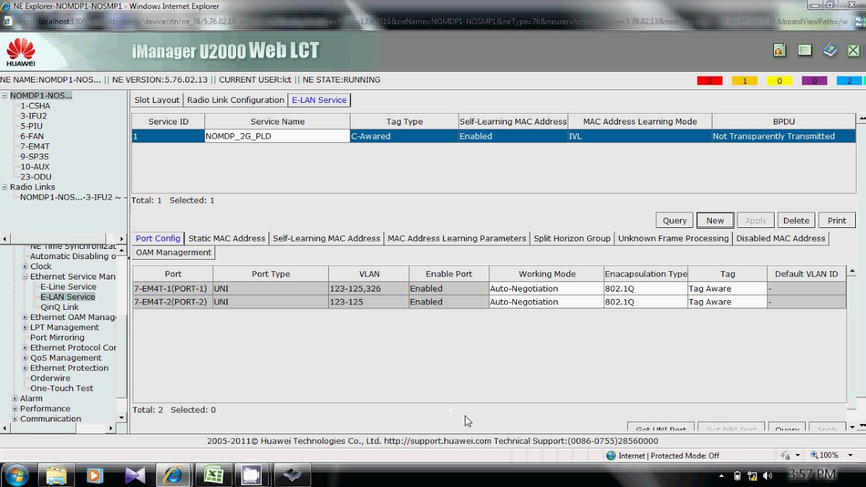Screen dimensions: 866x487
Task: Select 7-EM4T board in tree
Action: coord(35,146)
